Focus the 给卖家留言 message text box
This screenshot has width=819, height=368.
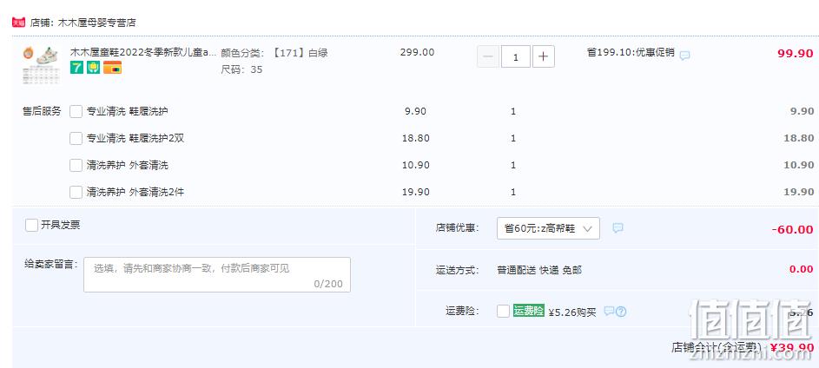click(217, 274)
